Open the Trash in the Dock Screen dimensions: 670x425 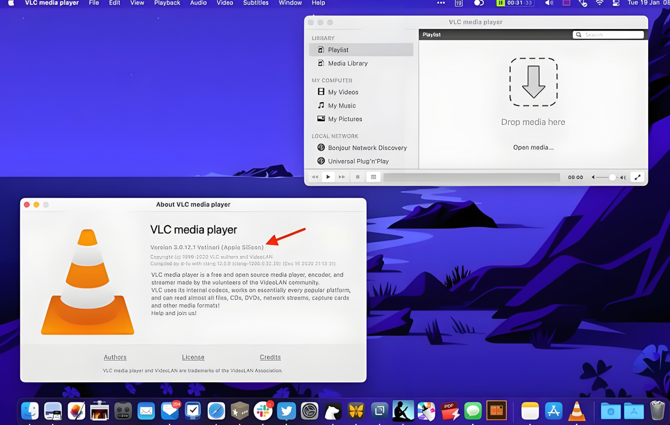(657, 411)
